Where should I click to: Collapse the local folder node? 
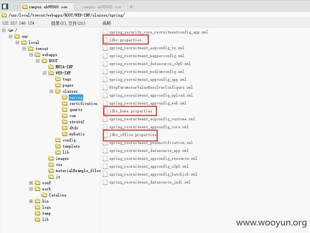(18, 42)
